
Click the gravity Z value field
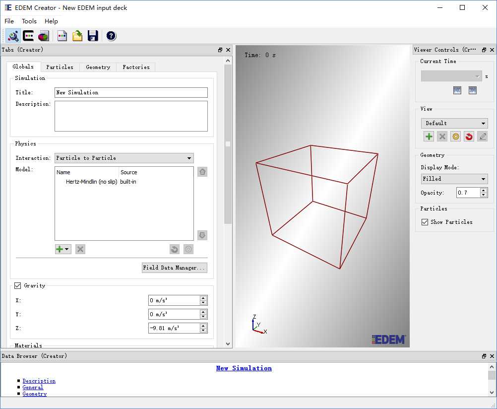[x=174, y=328]
